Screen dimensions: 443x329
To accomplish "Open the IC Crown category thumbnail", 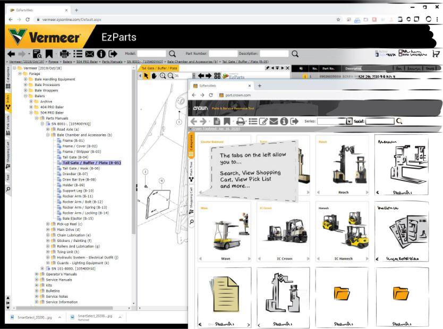I will [x=284, y=231].
